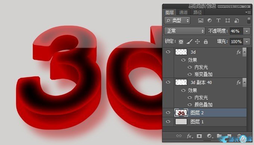
Task: Filter layers by shape icon
Action: pos(227,21)
